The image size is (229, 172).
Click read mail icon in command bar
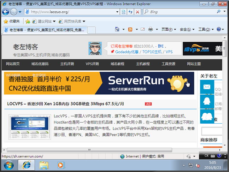tap(143, 29)
